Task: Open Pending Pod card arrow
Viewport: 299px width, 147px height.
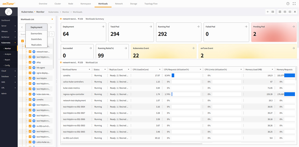Action: pyautogui.click(x=293, y=27)
